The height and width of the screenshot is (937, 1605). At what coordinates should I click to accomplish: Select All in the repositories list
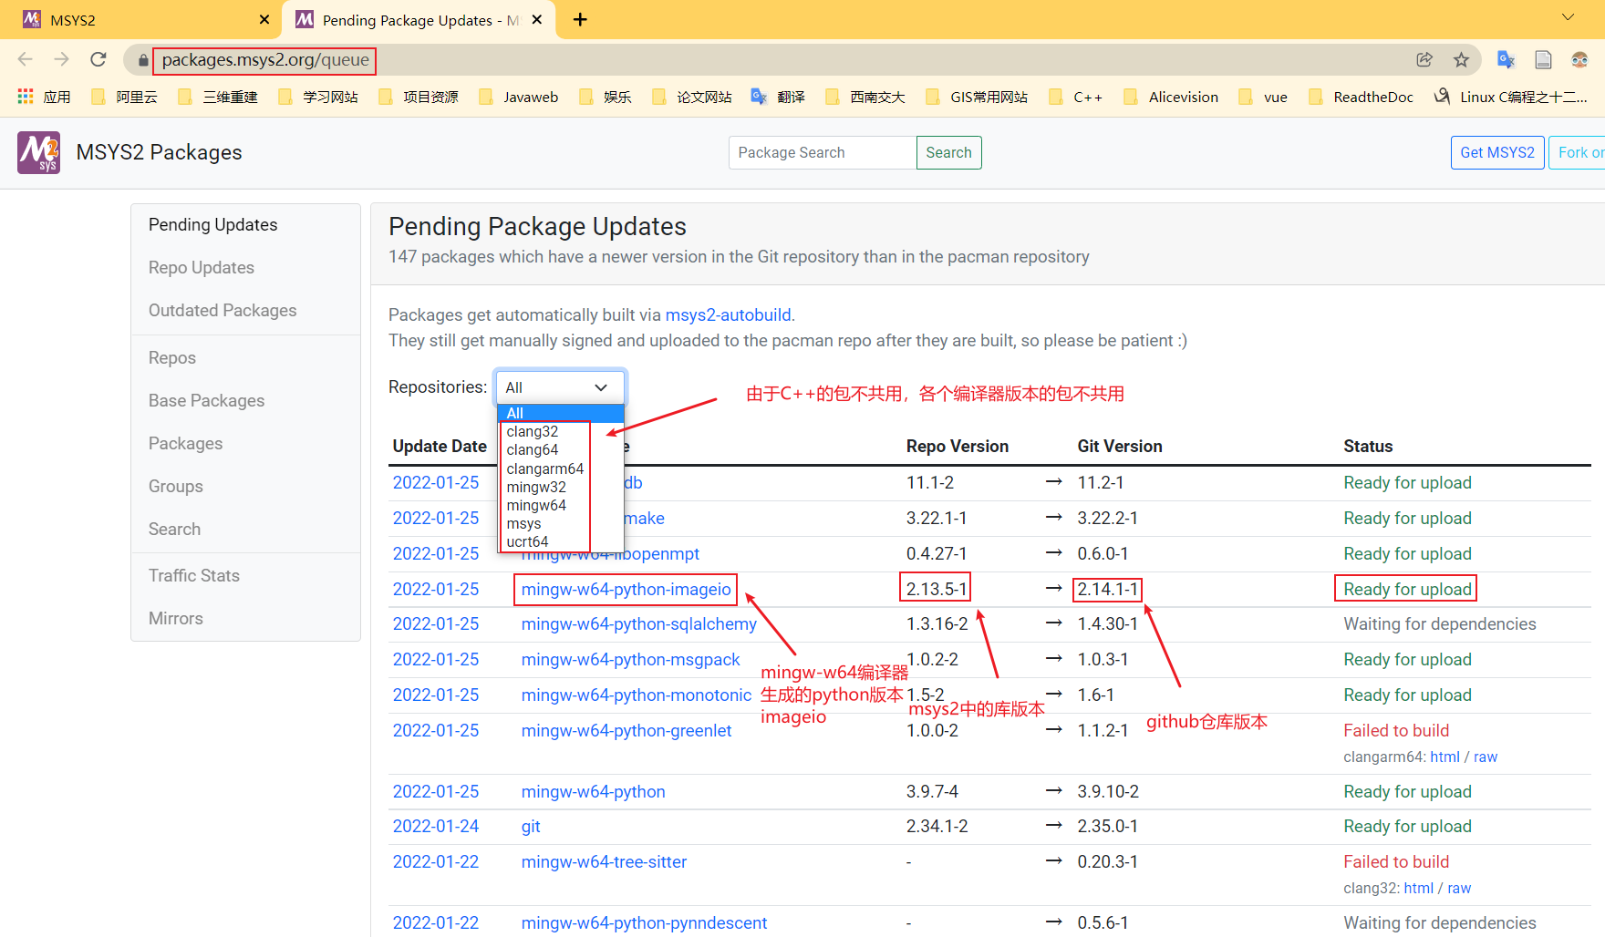[x=560, y=413]
